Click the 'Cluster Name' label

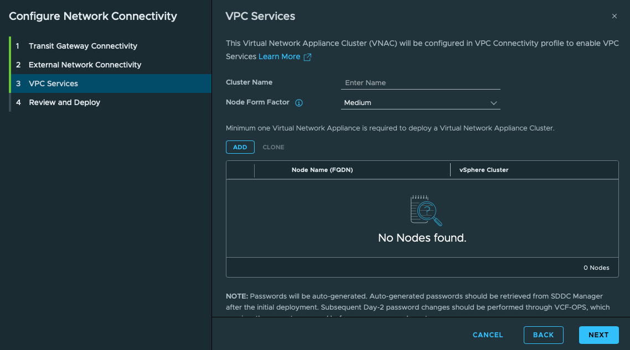coord(249,82)
